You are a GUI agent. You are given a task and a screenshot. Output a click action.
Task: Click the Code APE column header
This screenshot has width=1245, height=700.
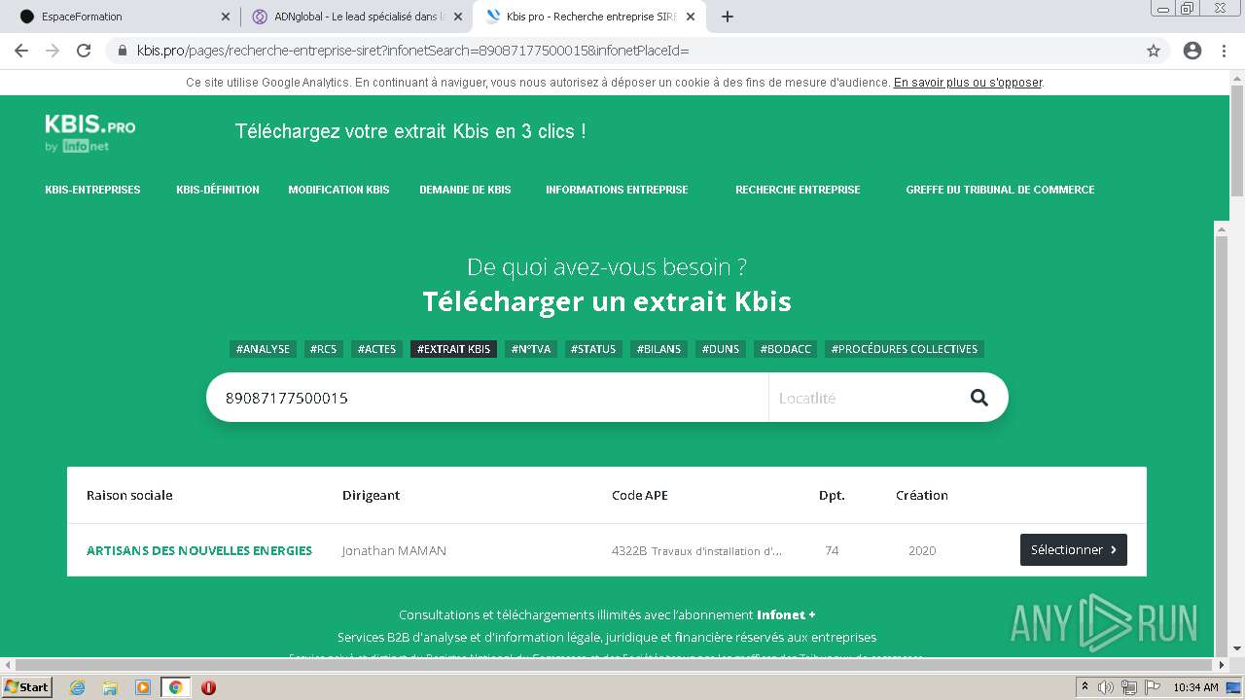tap(640, 495)
